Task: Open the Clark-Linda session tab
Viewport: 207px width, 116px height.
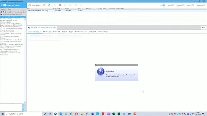Action: (x=42, y=28)
